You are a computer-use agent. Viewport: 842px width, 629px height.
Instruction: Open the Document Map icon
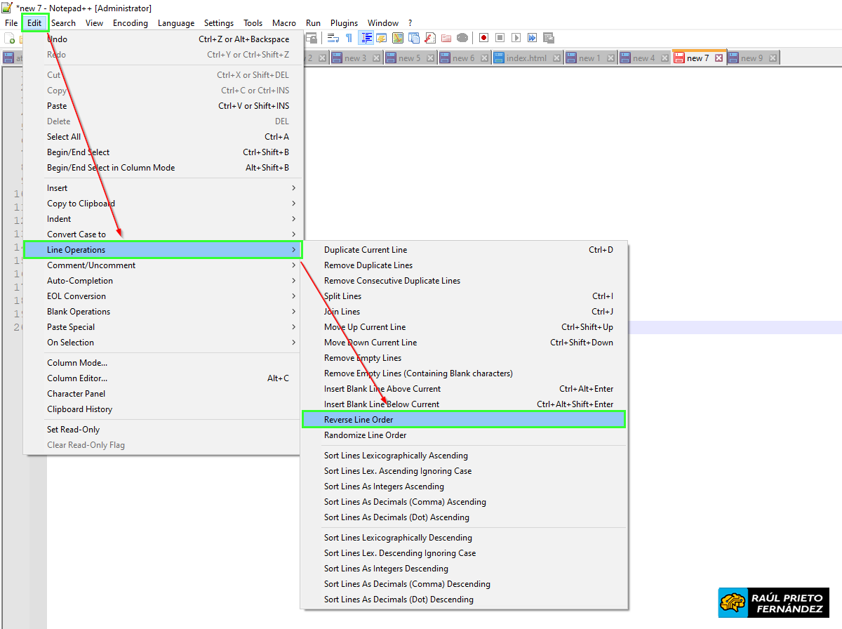[x=398, y=38]
